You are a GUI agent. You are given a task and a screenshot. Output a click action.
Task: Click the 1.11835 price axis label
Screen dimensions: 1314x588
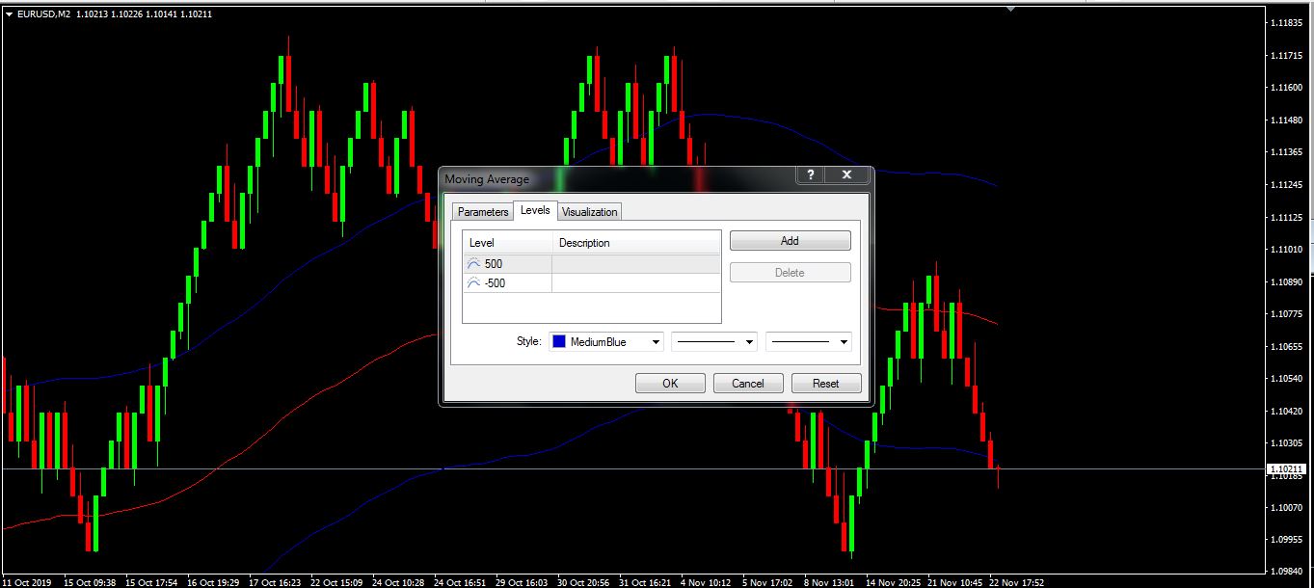tap(1286, 22)
